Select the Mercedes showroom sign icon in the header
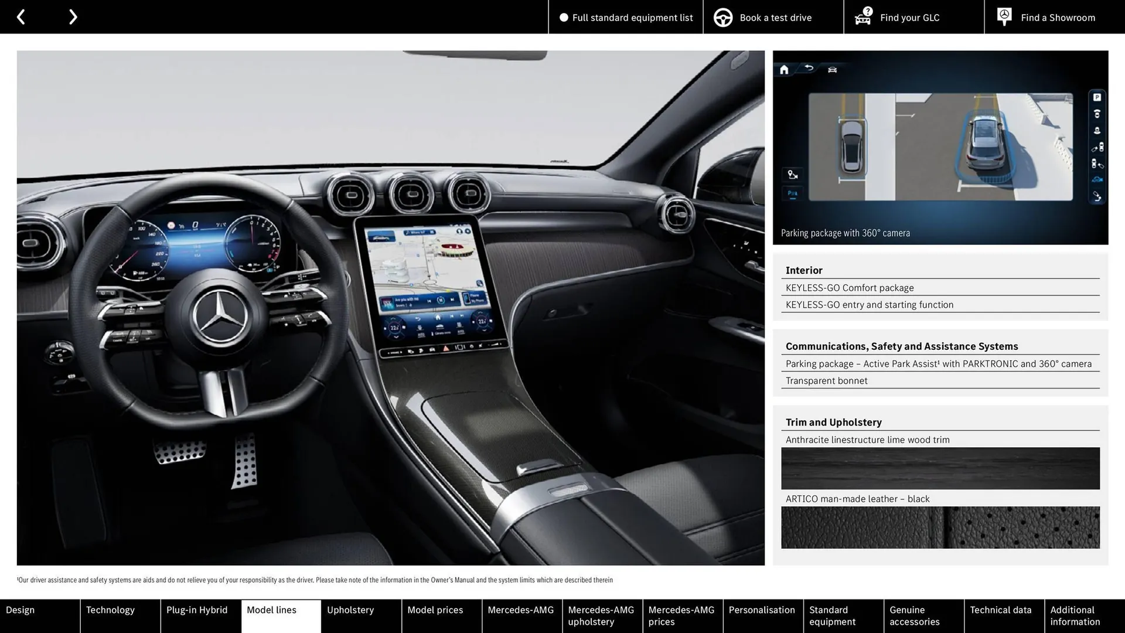Image resolution: width=1125 pixels, height=633 pixels. pos(1004,16)
